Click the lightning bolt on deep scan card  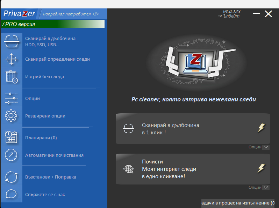click(261, 128)
